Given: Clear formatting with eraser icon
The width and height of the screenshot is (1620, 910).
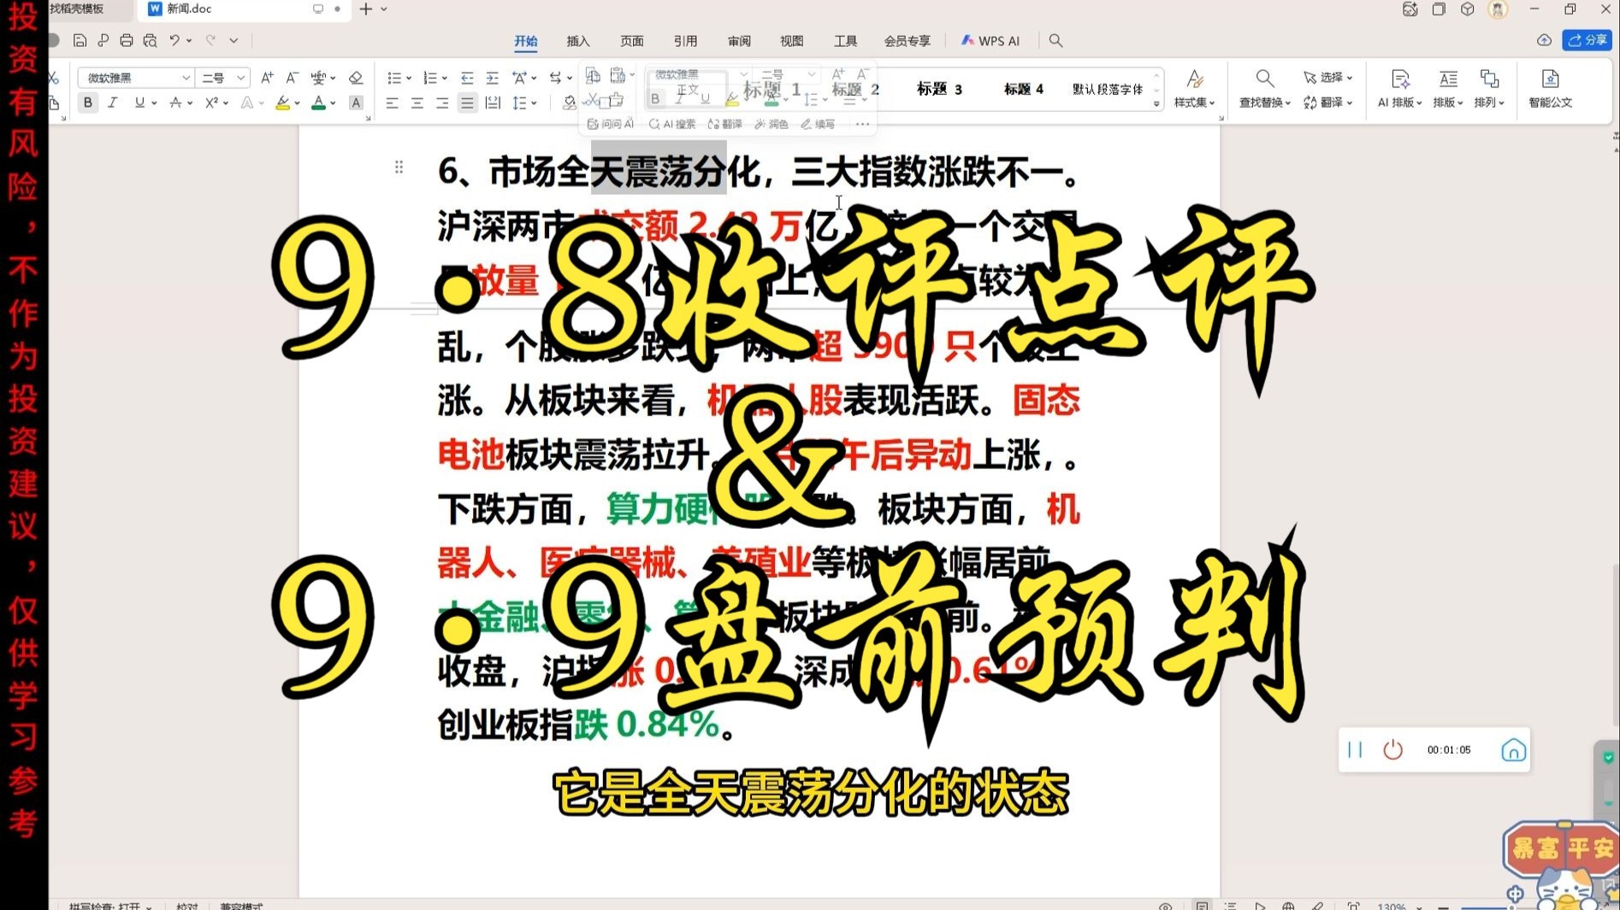Looking at the screenshot, I should point(356,78).
